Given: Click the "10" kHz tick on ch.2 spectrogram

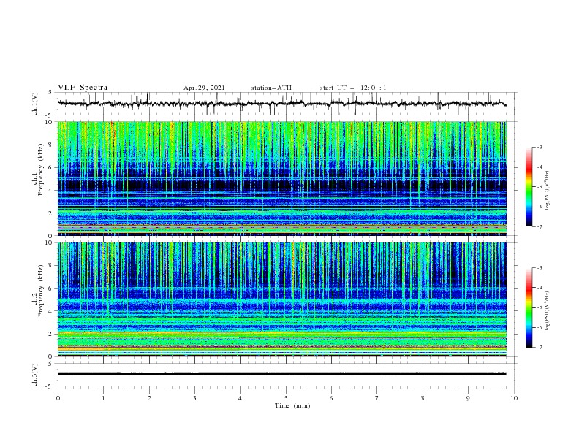Looking at the screenshot, I should [x=50, y=242].
